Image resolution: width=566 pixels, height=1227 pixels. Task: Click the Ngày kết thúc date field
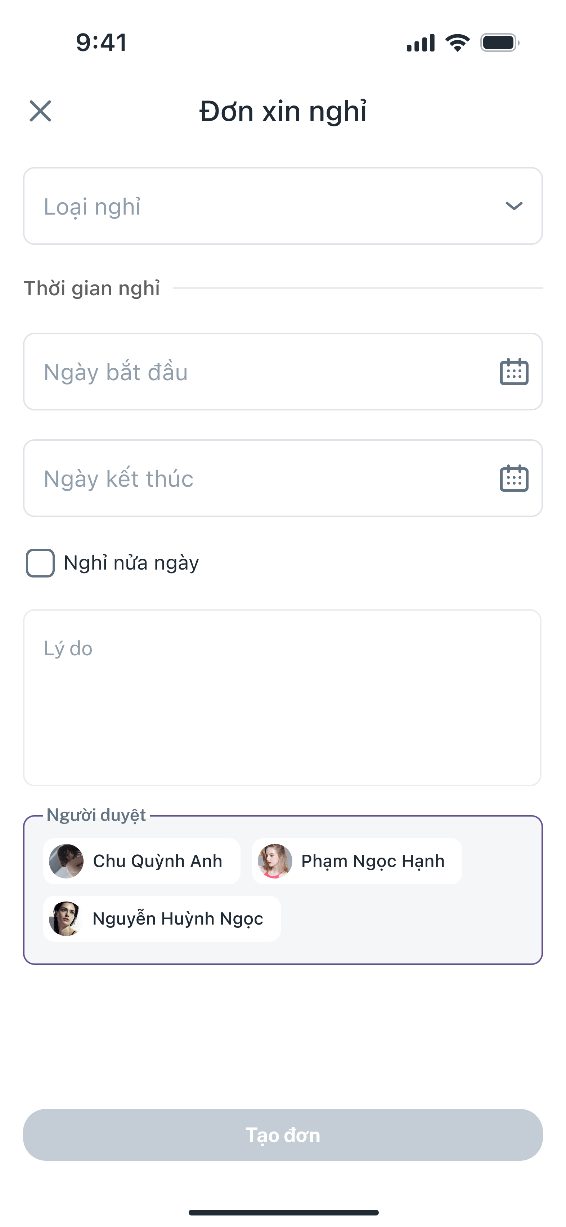tap(257, 478)
